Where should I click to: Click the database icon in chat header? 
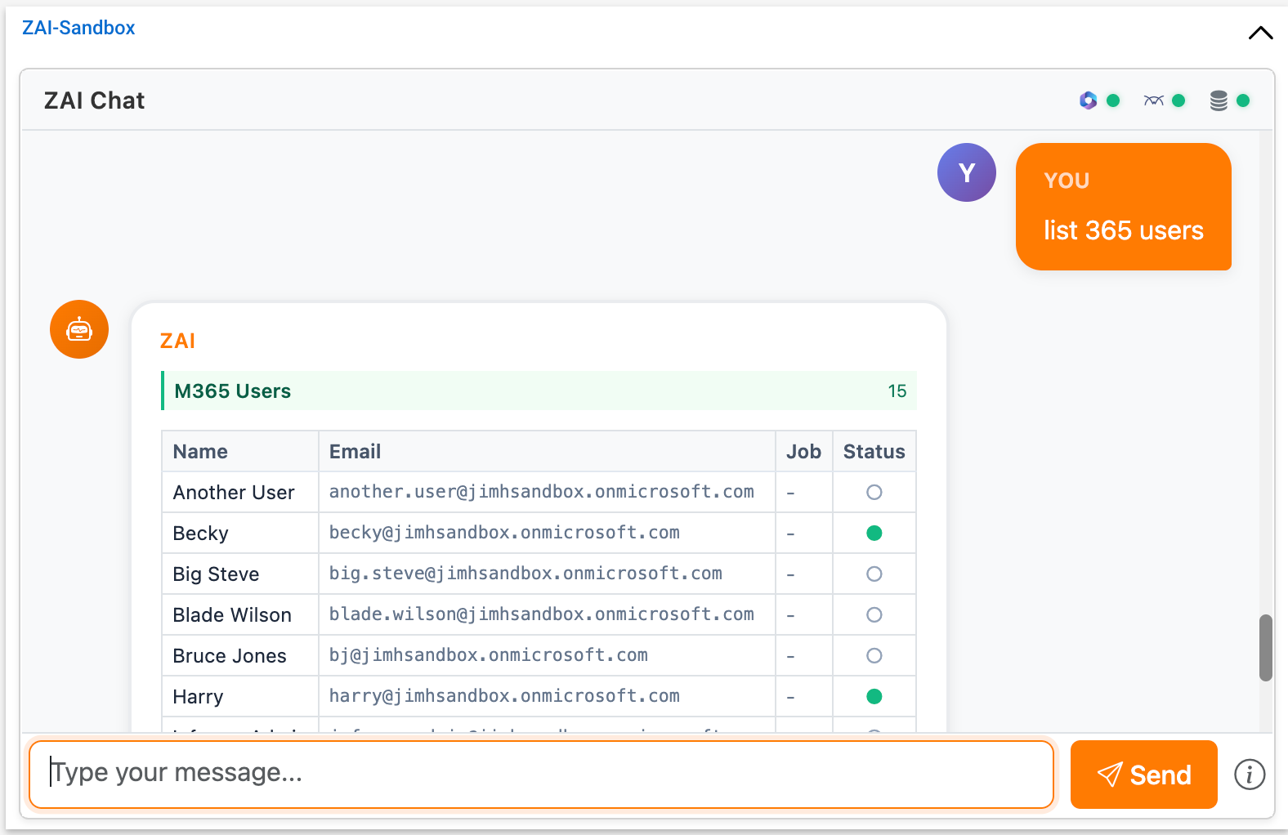(1219, 100)
